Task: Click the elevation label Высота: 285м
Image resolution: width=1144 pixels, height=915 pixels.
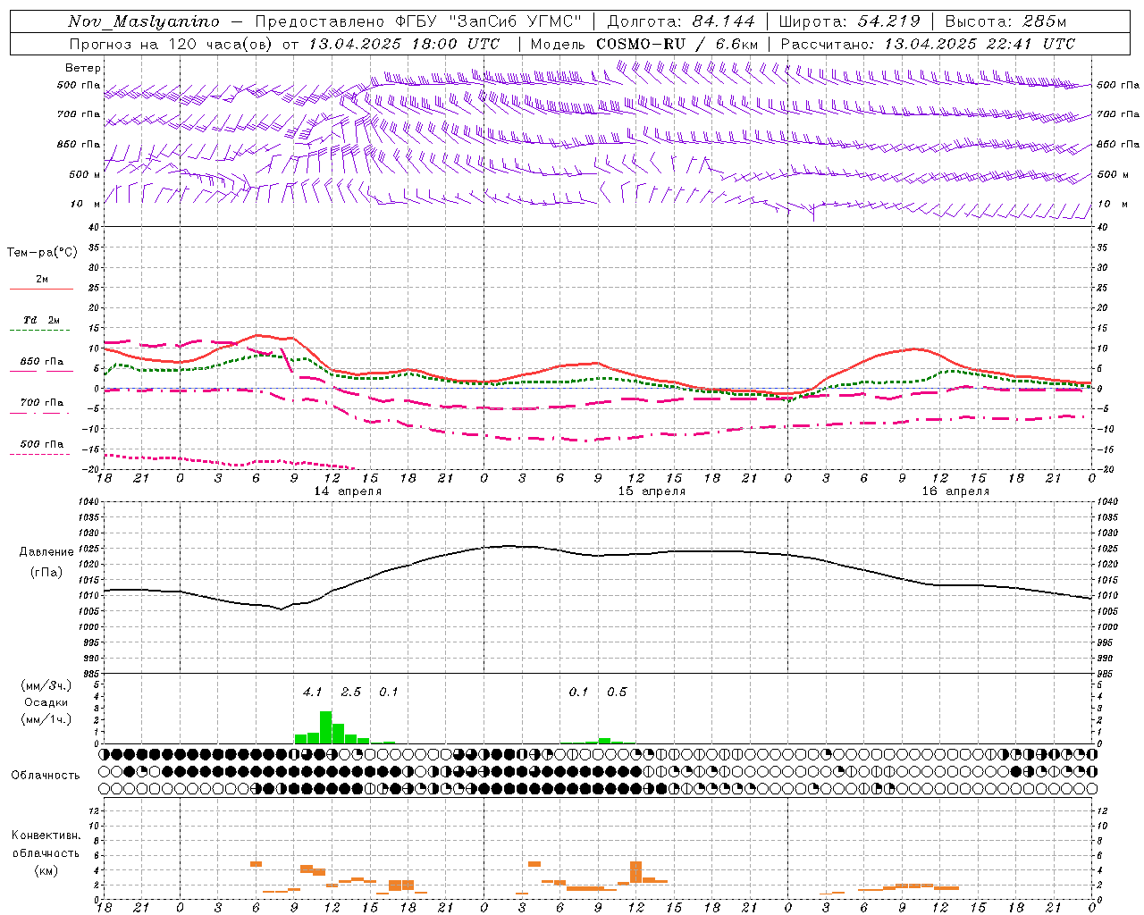Action: pos(1005,21)
